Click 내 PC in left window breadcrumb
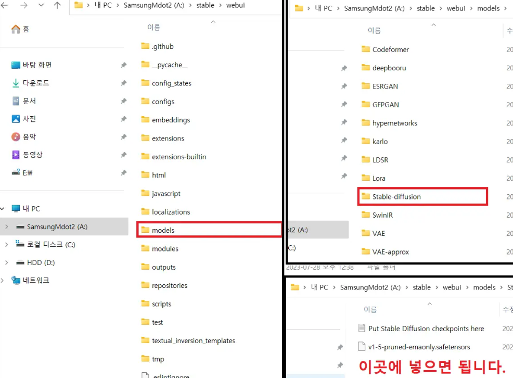 [x=102, y=5]
